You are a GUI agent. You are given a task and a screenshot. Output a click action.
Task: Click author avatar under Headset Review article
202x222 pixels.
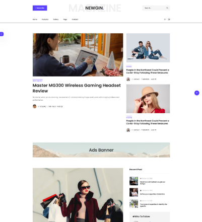coord(35,106)
